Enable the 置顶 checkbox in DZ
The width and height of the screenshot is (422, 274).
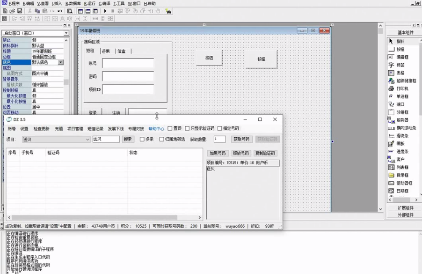[170, 128]
